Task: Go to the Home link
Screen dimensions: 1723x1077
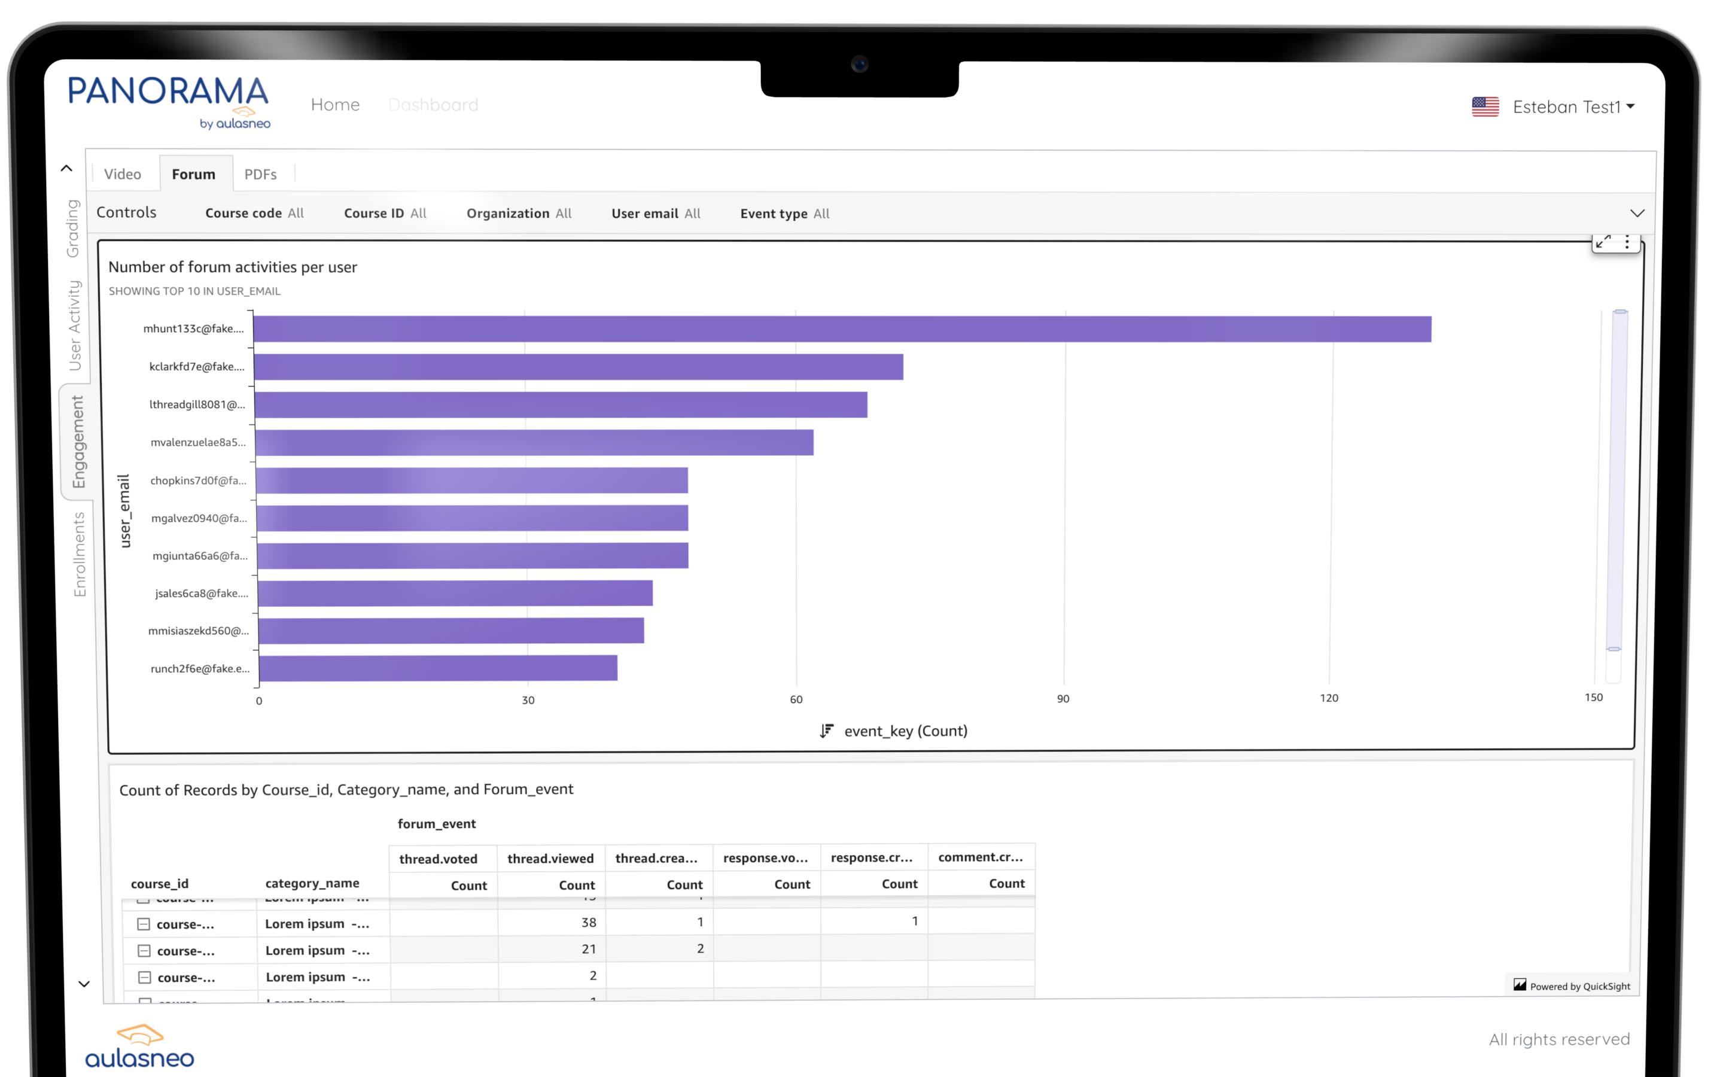Action: 334,105
